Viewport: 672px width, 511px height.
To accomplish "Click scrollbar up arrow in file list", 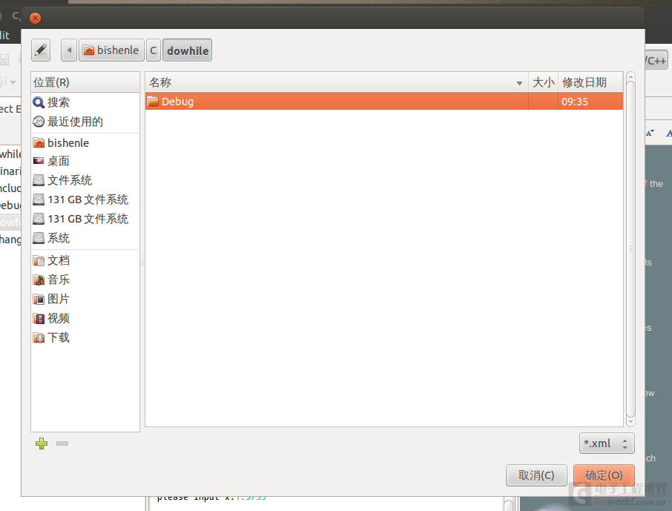I will (630, 76).
